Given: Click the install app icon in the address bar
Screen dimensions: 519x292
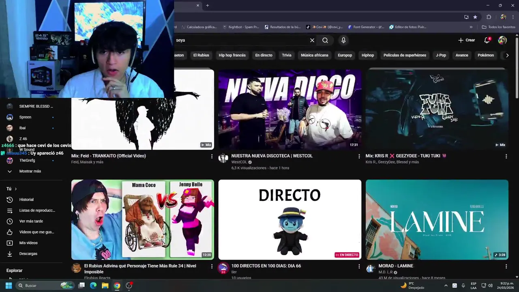Looking at the screenshot, I should coord(466,17).
